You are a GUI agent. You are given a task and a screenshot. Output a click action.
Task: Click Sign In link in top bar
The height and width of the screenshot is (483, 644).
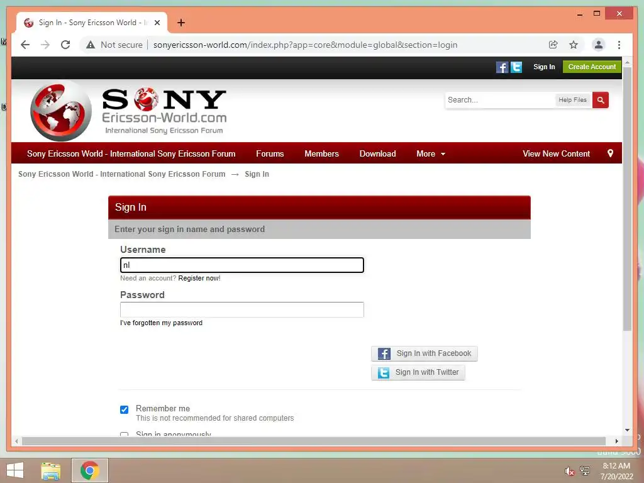click(x=544, y=67)
